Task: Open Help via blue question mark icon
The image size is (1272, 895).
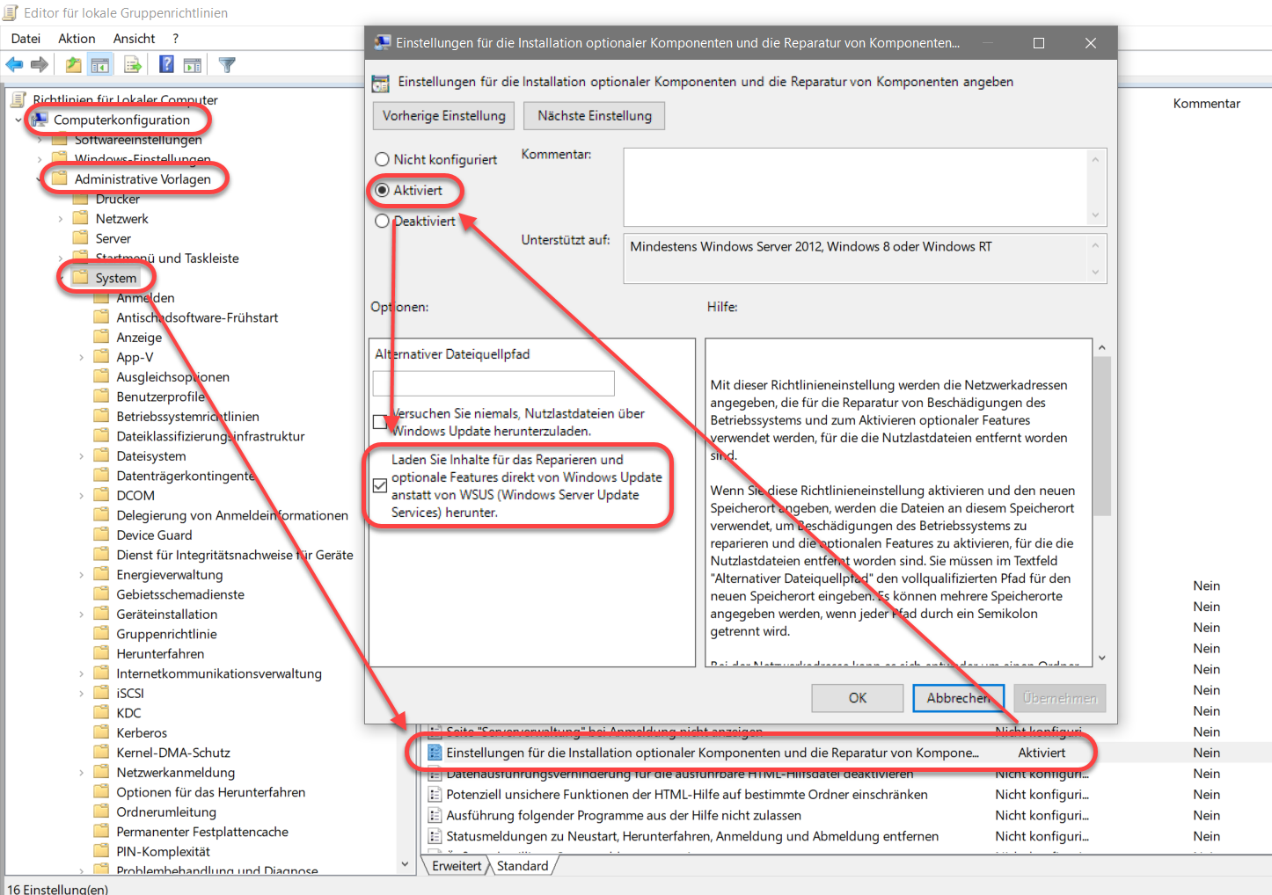Action: click(x=166, y=64)
